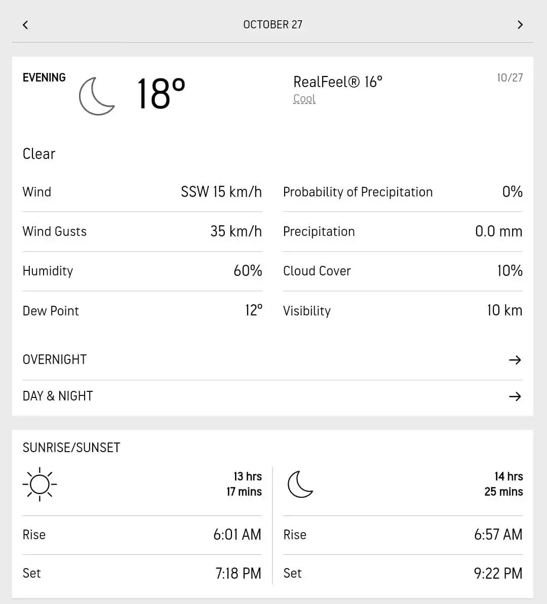
Task: Click the RealFeel 16° label
Action: pos(337,82)
